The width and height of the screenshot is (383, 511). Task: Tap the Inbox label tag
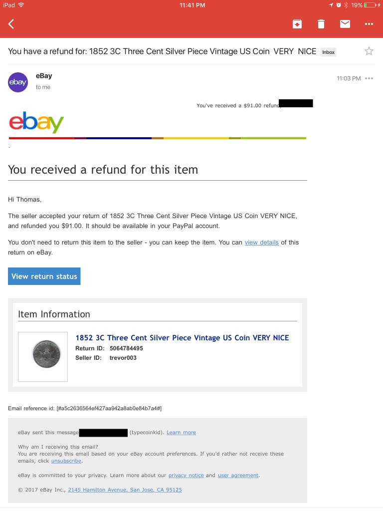point(328,52)
